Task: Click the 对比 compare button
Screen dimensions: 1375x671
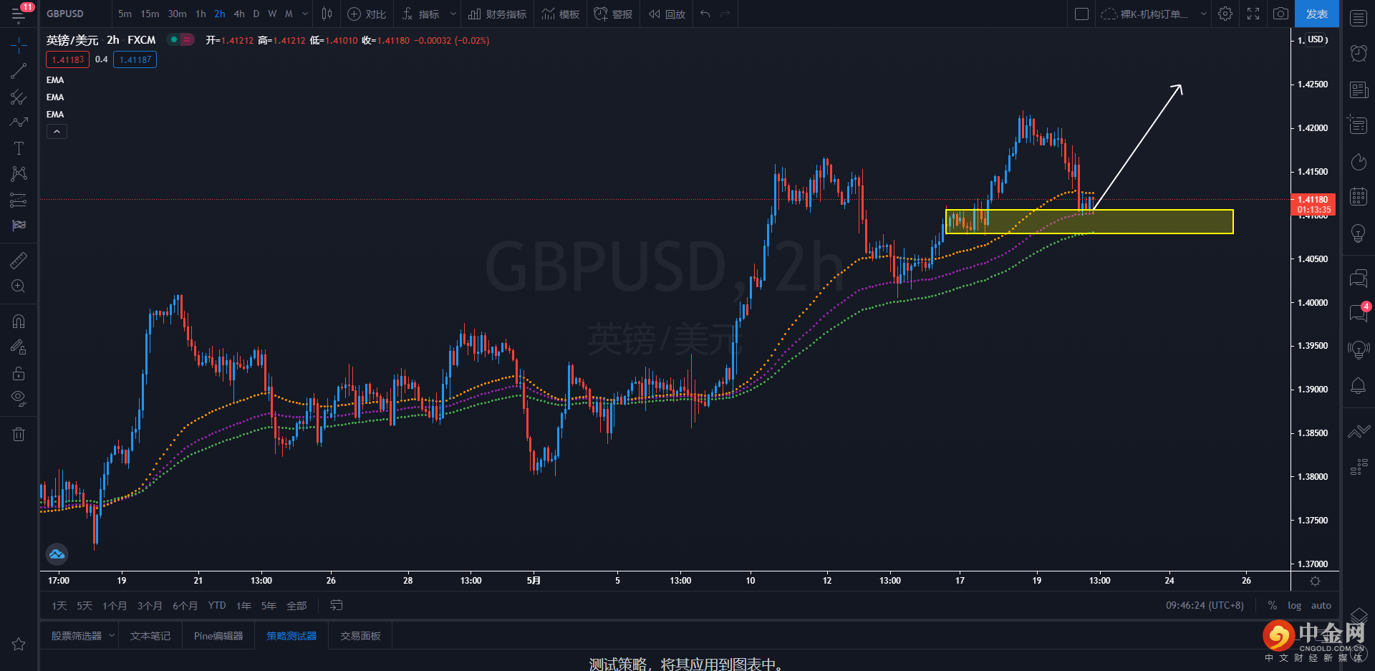Action: (x=367, y=14)
